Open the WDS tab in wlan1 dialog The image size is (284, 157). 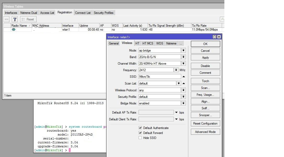click(x=160, y=43)
